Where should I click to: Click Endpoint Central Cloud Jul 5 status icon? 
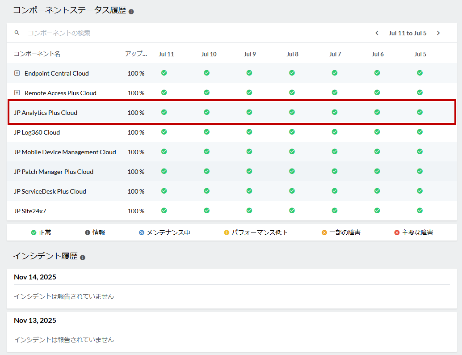coord(420,73)
